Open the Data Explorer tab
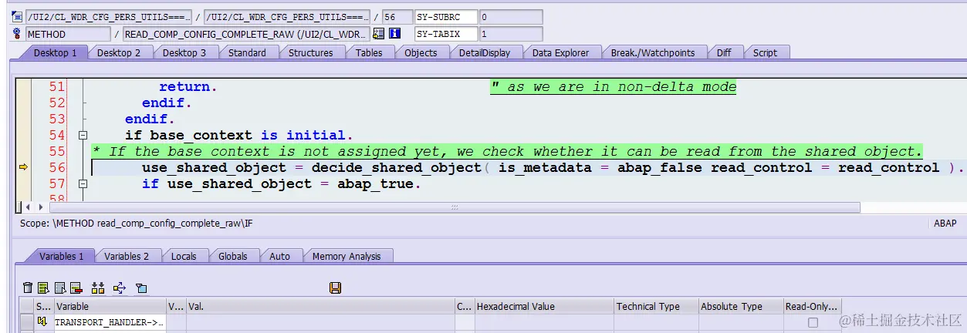This screenshot has height=333, width=967. pyautogui.click(x=560, y=52)
